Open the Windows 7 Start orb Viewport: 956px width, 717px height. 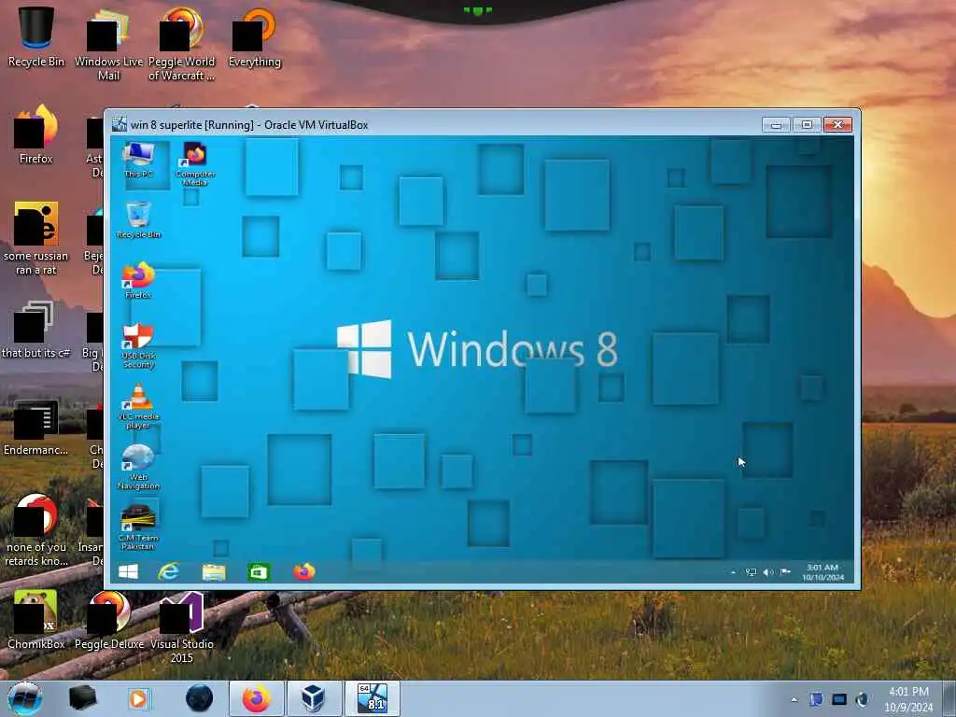pos(25,698)
